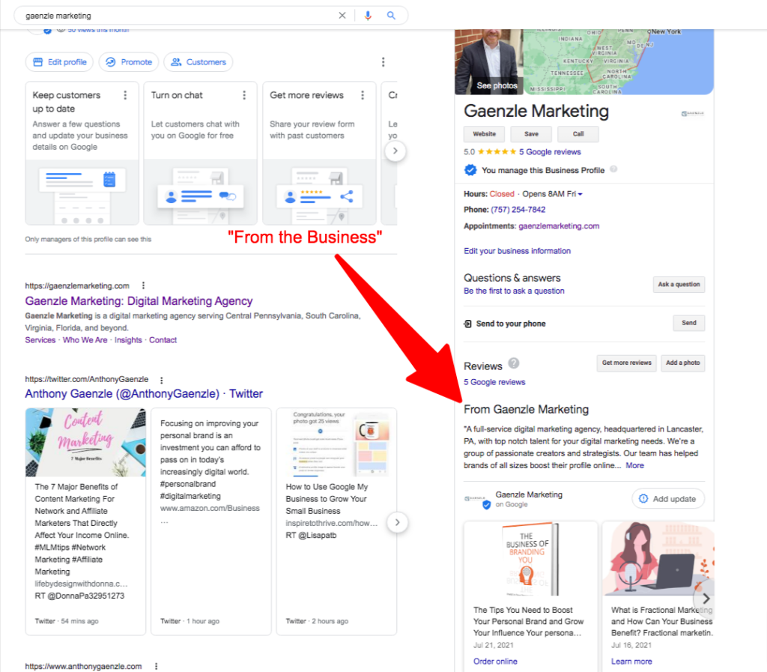This screenshot has width=767, height=672.
Task: Click the Send to your phone icon
Action: tap(467, 324)
